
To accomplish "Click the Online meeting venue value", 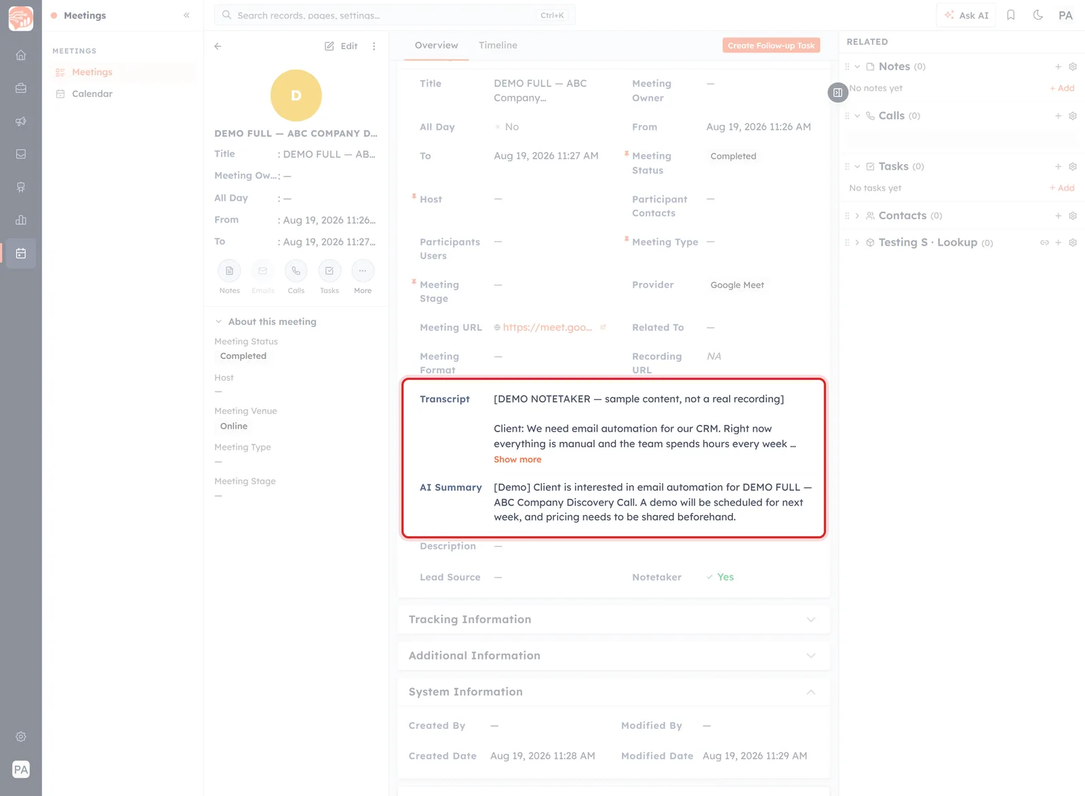I will 234,426.
